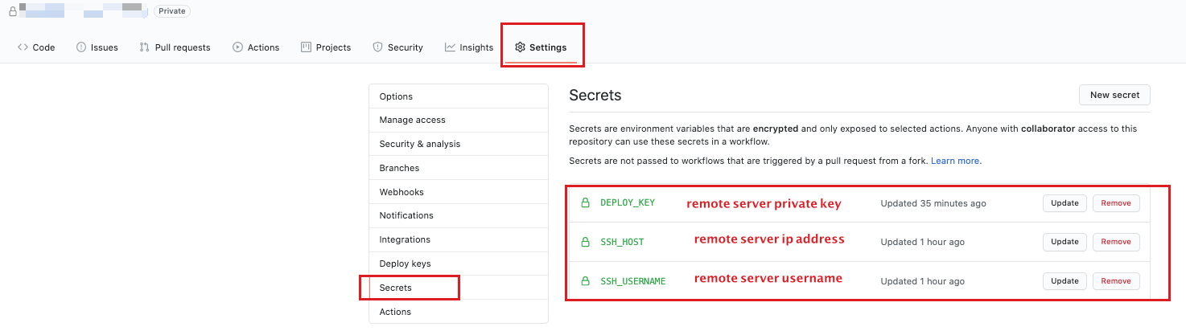Open Branches settings
This screenshot has width=1186, height=331.
point(458,168)
